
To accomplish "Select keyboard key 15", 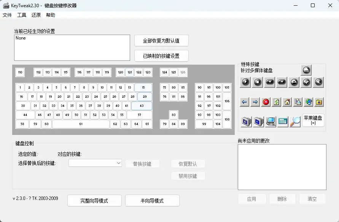I will tap(143, 87).
